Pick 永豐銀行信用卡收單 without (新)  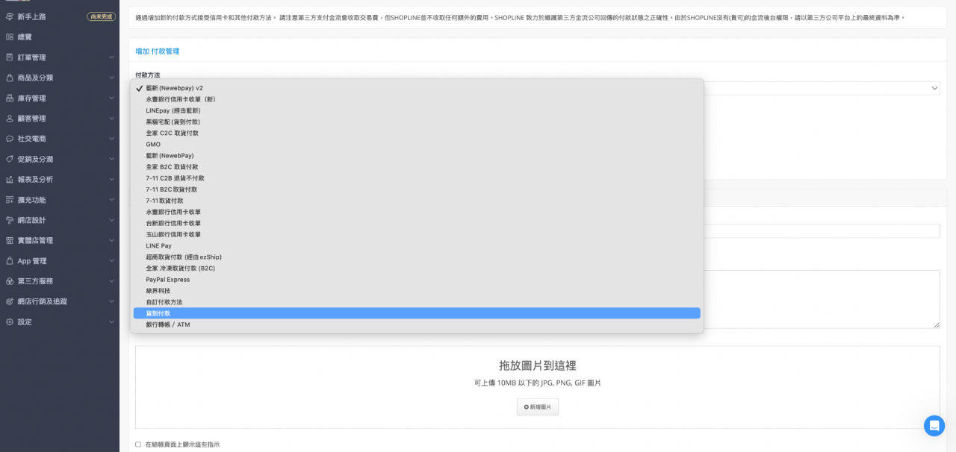coord(417,212)
